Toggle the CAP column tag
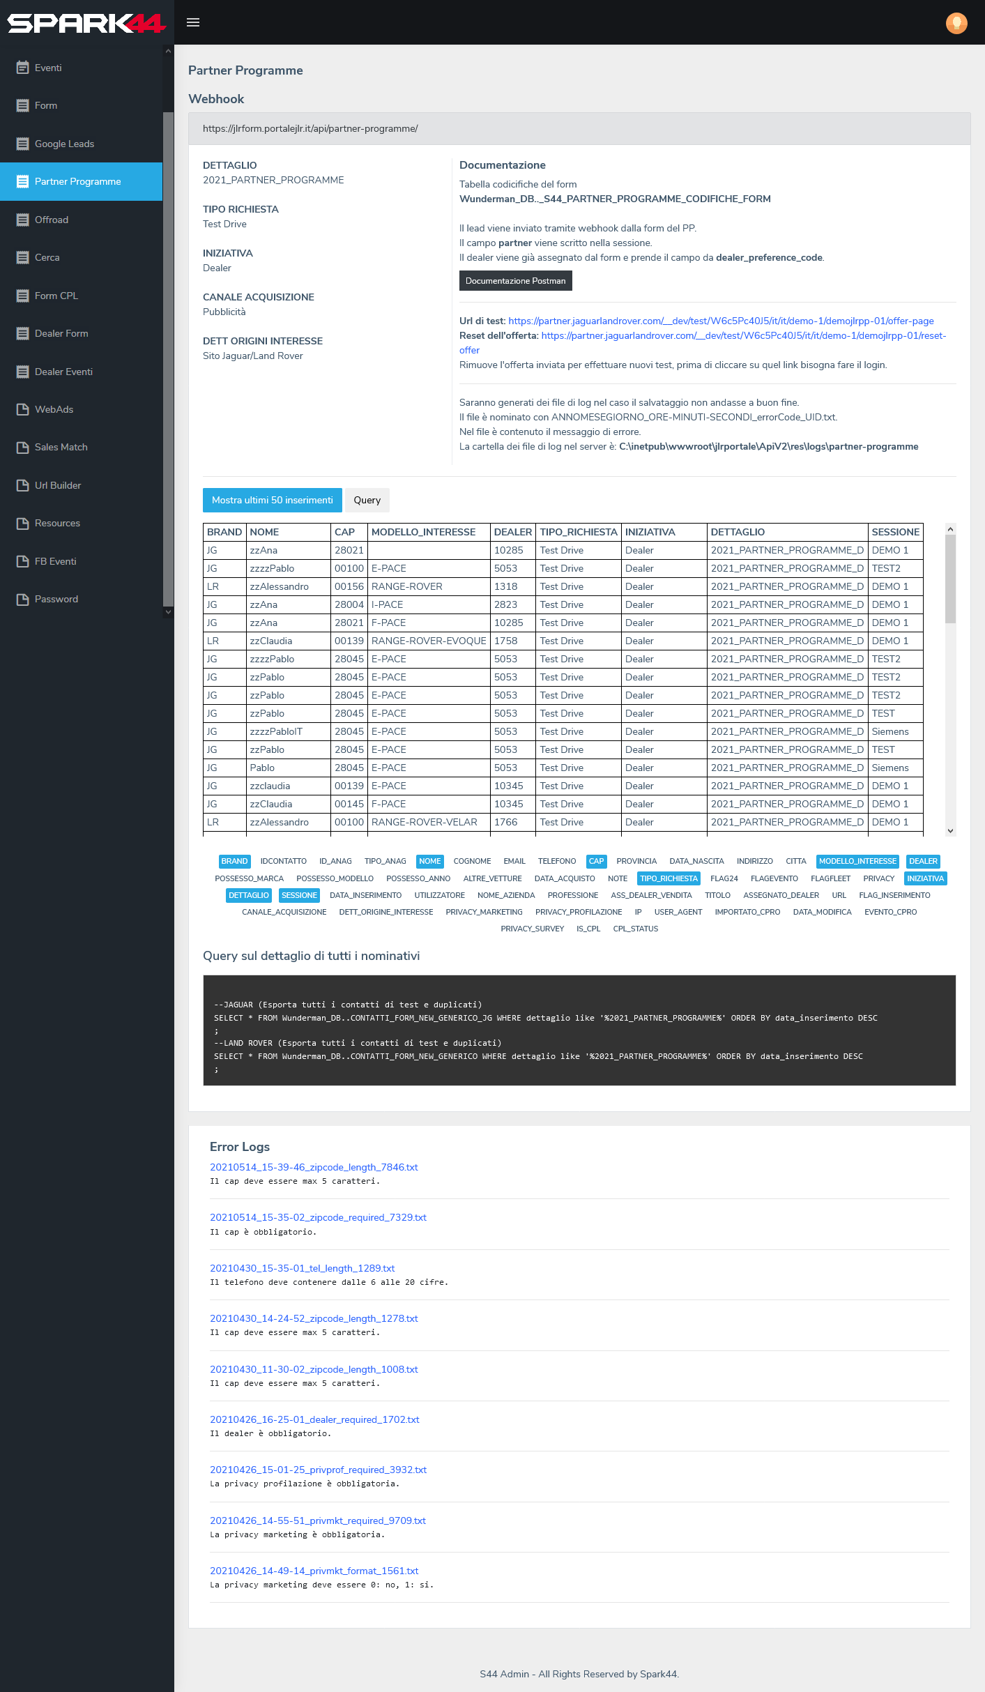 [x=596, y=862]
